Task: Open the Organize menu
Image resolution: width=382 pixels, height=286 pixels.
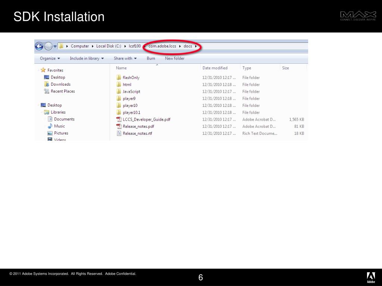Action: [x=50, y=58]
